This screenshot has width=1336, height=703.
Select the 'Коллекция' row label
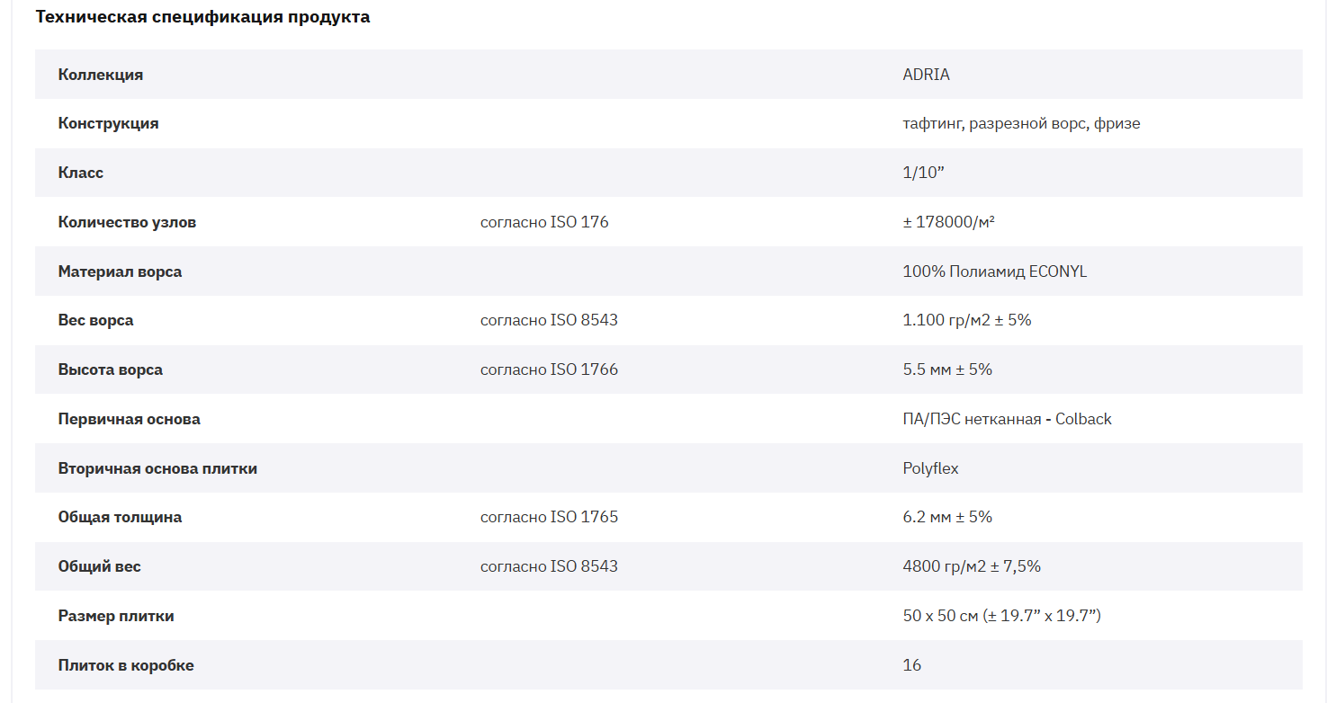tap(101, 75)
